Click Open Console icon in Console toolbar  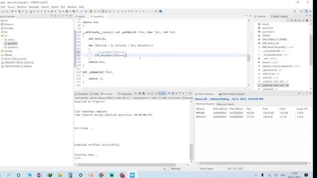click(180, 93)
